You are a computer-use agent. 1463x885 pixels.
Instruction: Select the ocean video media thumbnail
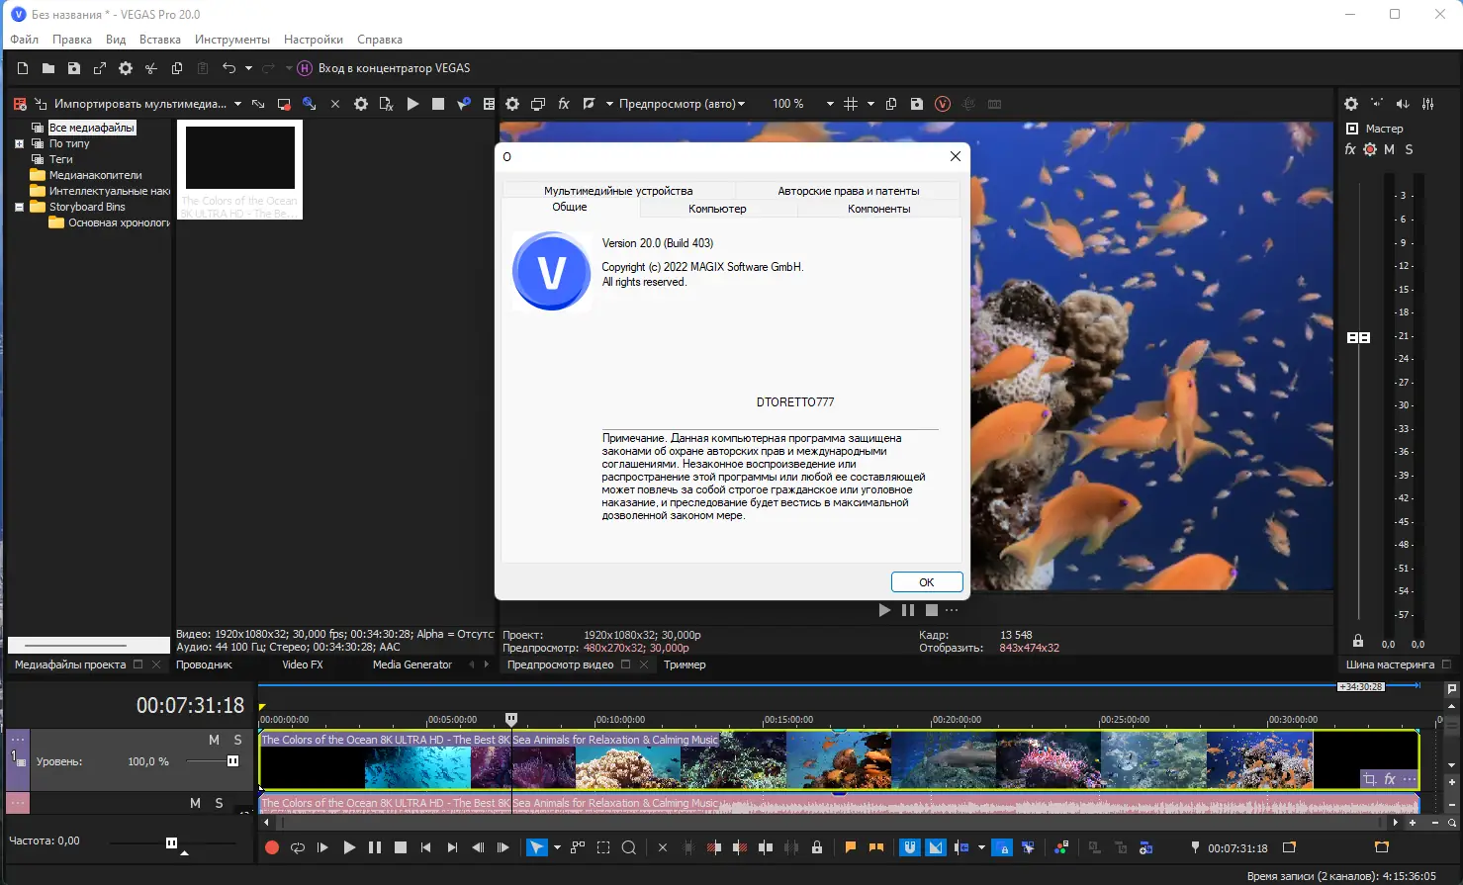point(240,169)
